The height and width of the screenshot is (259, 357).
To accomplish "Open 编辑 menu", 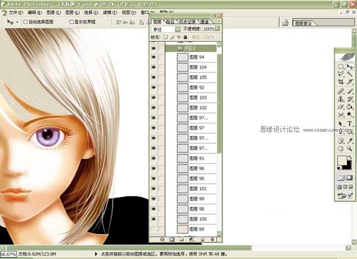I will click(35, 12).
